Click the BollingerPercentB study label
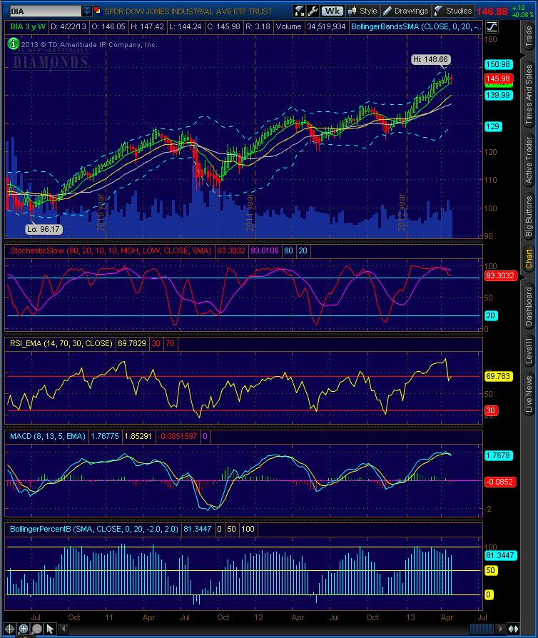538x638 pixels. coord(94,529)
